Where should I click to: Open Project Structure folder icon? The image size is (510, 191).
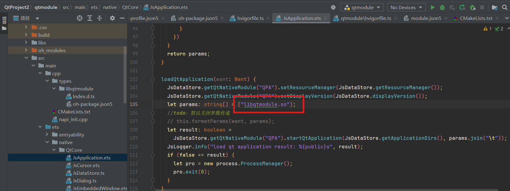[x=494, y=7]
